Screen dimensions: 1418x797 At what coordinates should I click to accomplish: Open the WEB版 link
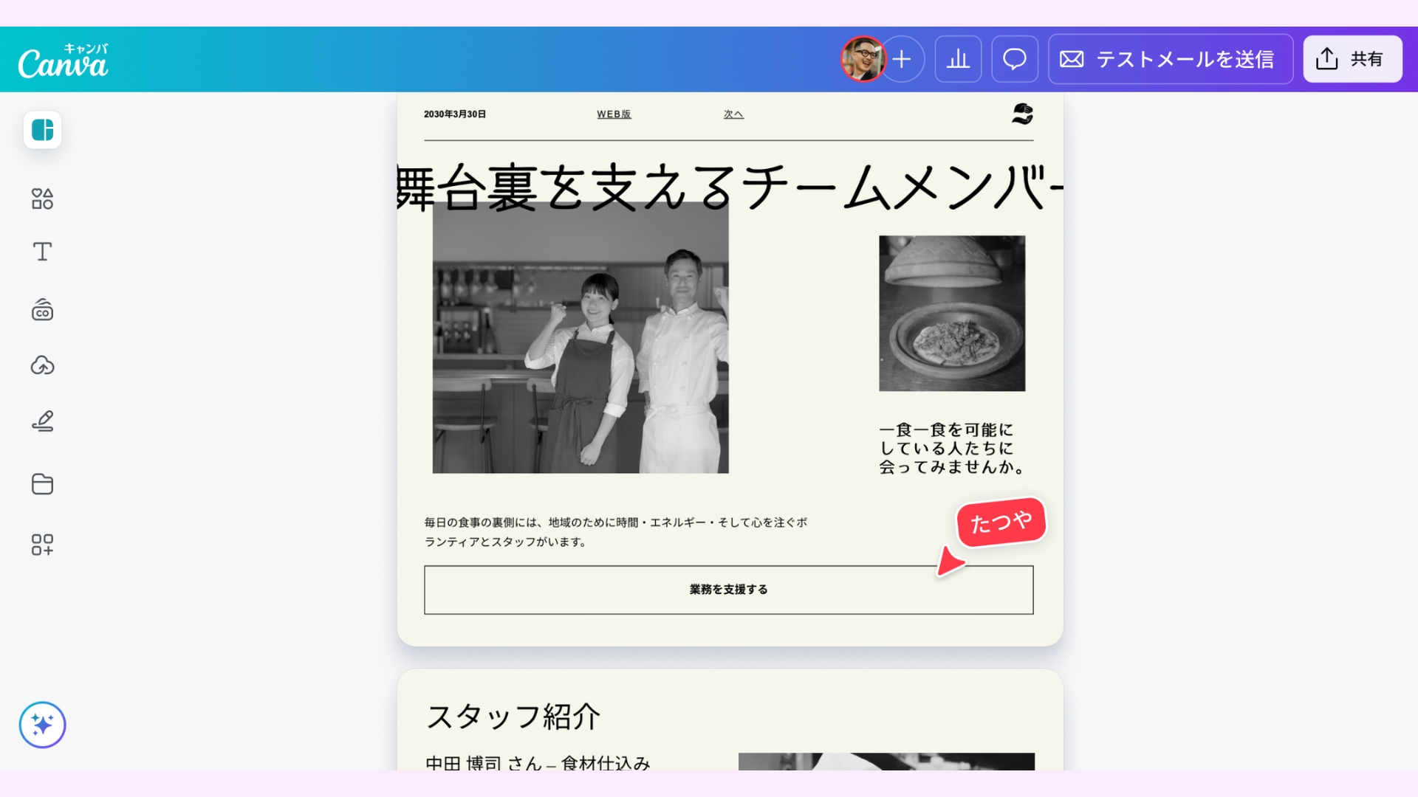click(614, 114)
